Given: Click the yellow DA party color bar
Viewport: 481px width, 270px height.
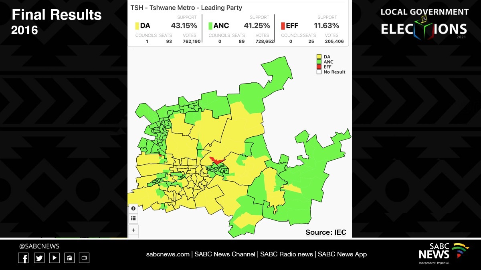Looking at the screenshot, I should [x=137, y=26].
